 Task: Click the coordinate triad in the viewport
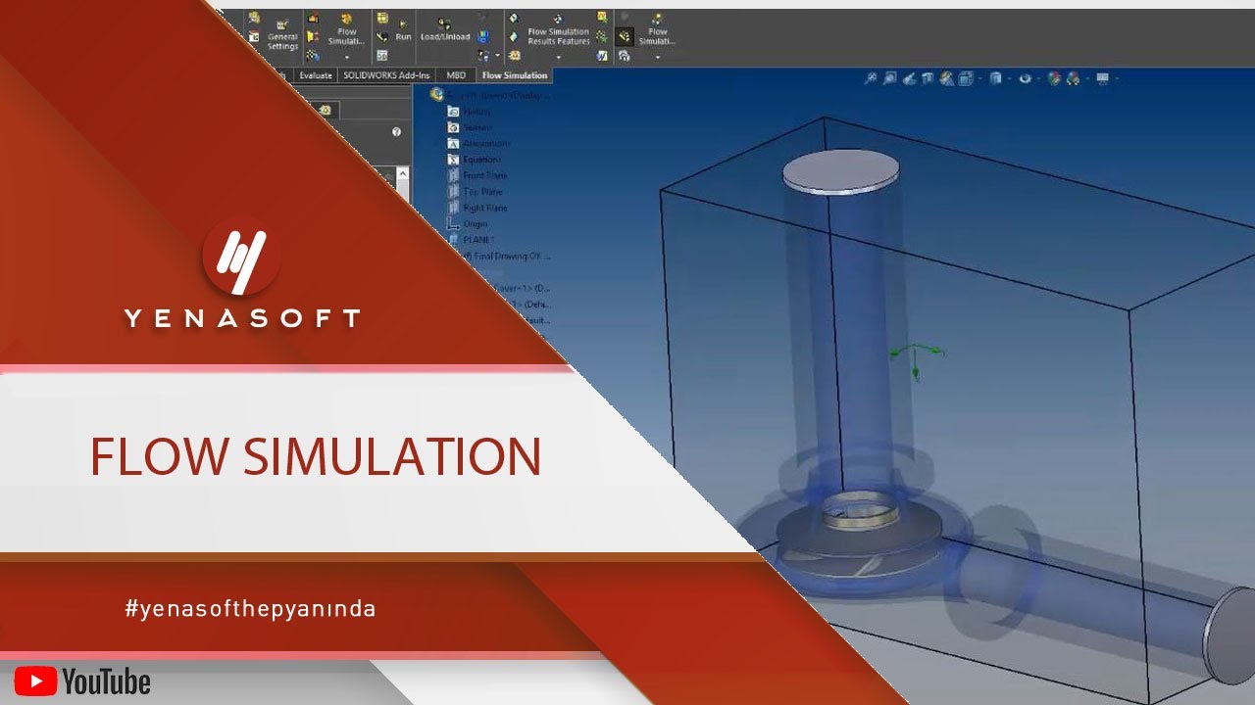916,359
